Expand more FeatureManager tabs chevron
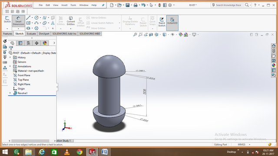The width and height of the screenshot is (278, 156). [x=54, y=43]
